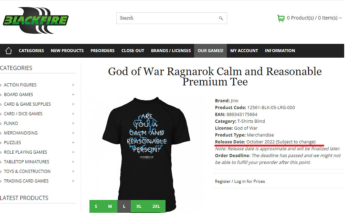Image resolution: width=350 pixels, height=213 pixels.
Task: Click Register / Log in for Prices link
Action: [x=240, y=181]
